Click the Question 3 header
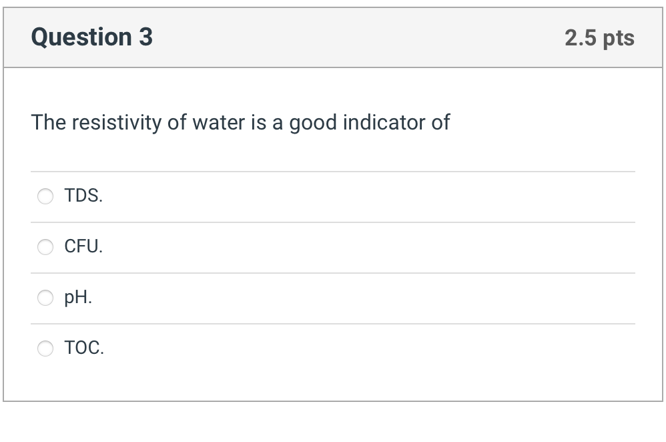The height and width of the screenshot is (442, 666). 92,37
